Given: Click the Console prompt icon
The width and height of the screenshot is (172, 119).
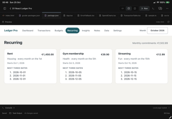Looking at the screenshot, I should coord(3,108).
